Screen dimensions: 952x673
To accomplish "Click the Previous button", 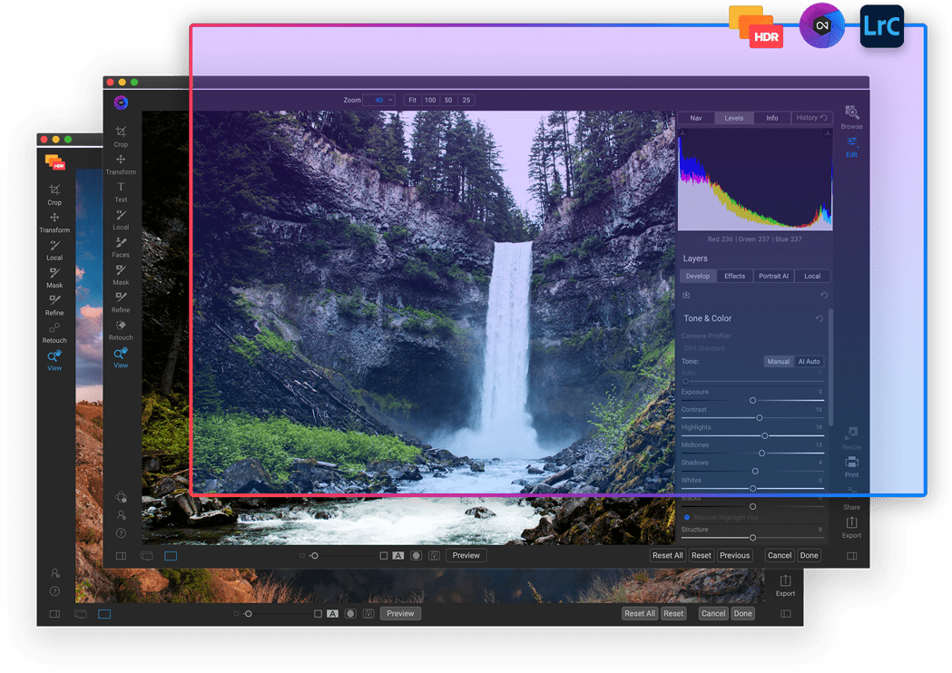I will tap(734, 556).
